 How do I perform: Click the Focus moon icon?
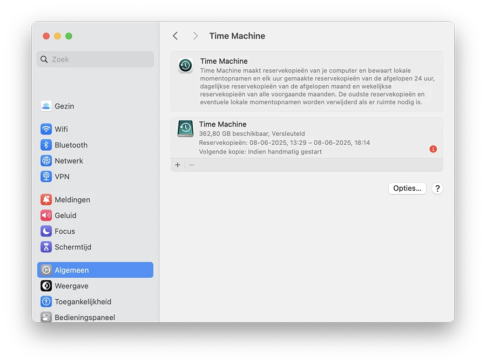[x=45, y=231]
